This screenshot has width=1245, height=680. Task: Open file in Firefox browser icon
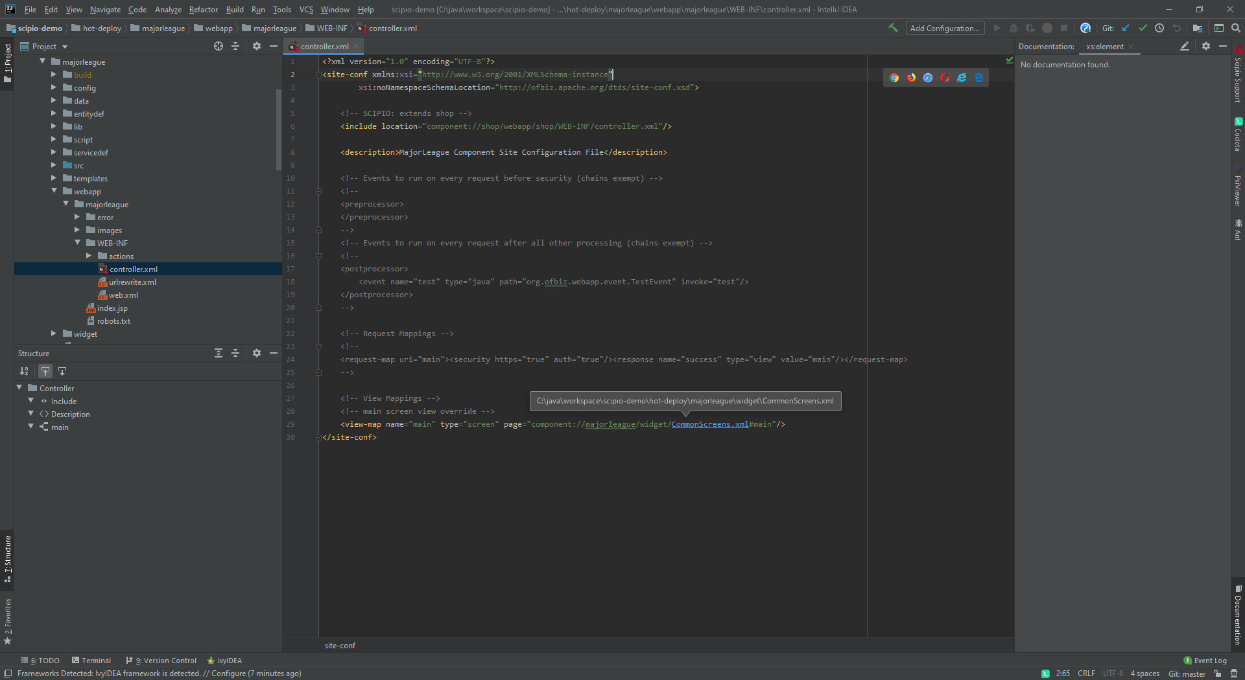coord(911,78)
